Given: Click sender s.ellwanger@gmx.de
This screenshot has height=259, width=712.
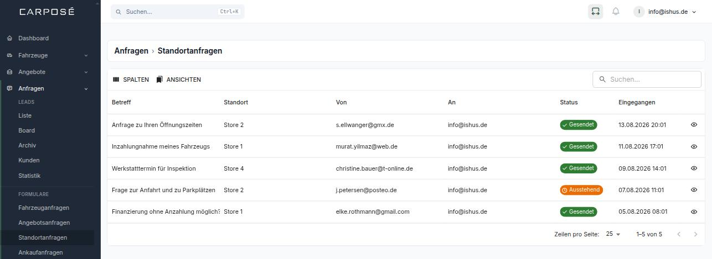Looking at the screenshot, I should tap(365, 125).
